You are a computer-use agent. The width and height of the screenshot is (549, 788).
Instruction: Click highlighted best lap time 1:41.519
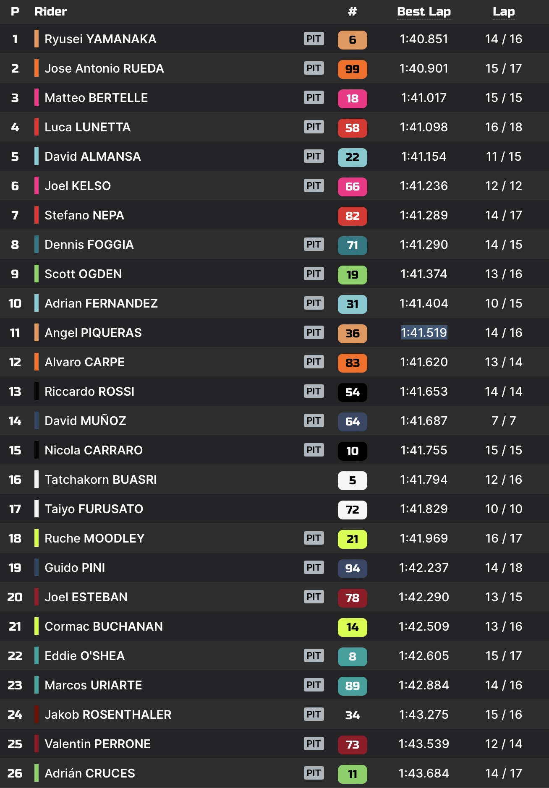424,333
